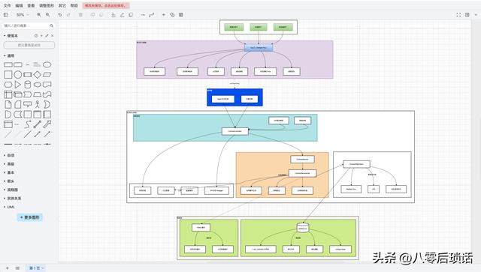Open the fill color tool in the toolbar
The height and width of the screenshot is (272, 481).
[113, 15]
